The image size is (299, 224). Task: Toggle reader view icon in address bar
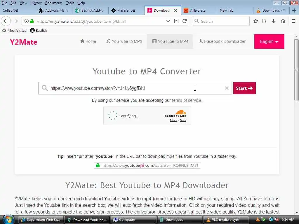click(x=176, y=21)
